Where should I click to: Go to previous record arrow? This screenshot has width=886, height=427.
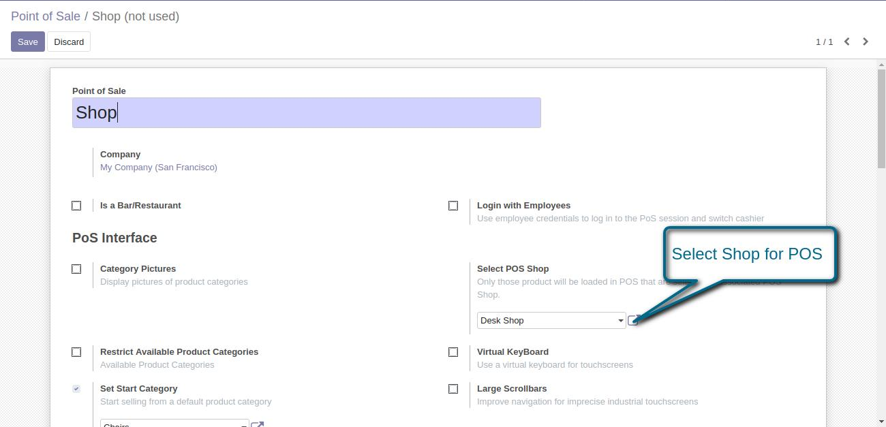tap(847, 42)
